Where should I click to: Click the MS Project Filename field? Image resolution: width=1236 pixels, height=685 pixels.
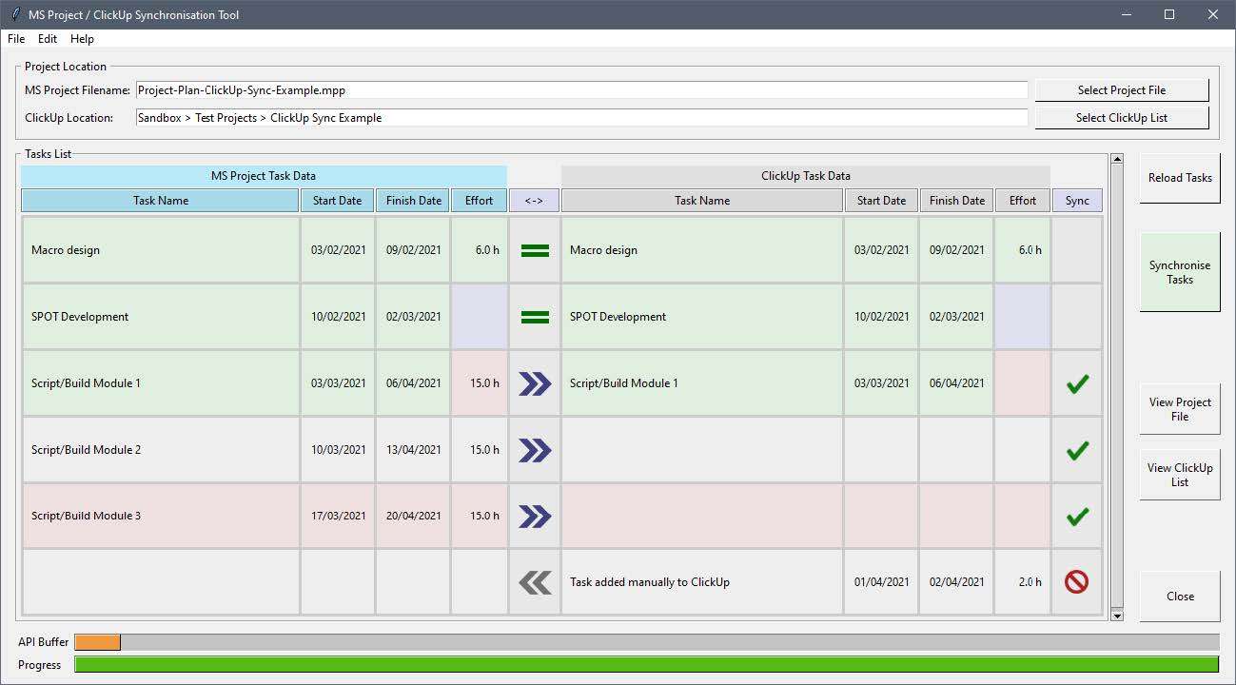pyautogui.click(x=581, y=90)
